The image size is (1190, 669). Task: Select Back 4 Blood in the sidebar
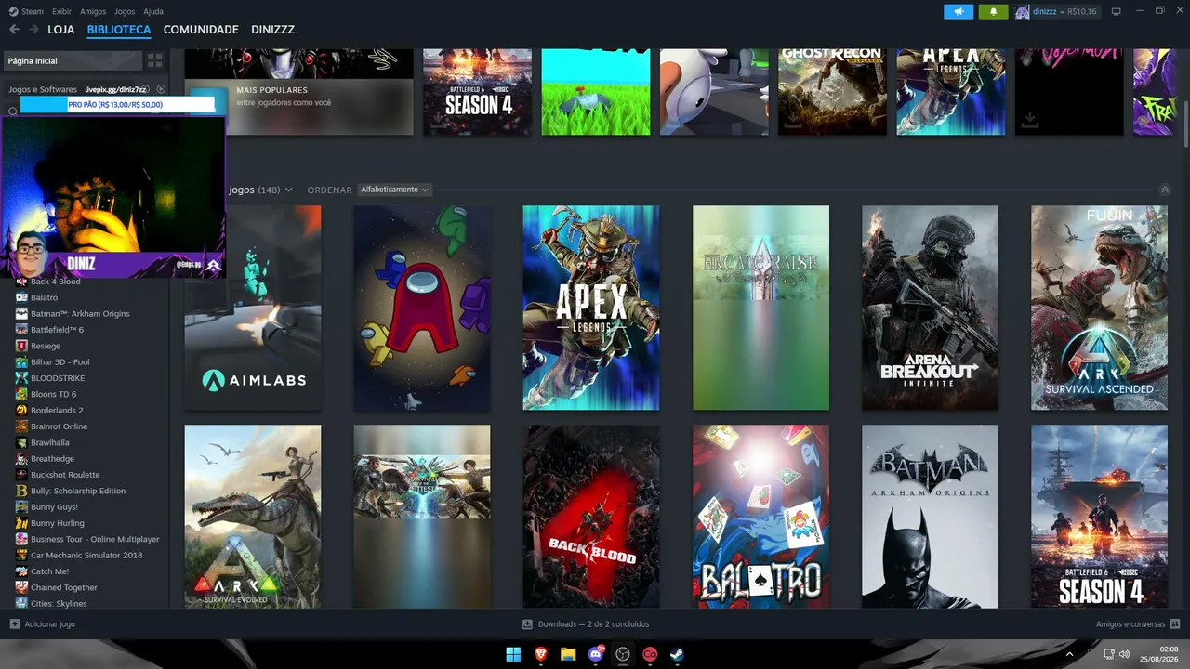tap(56, 282)
